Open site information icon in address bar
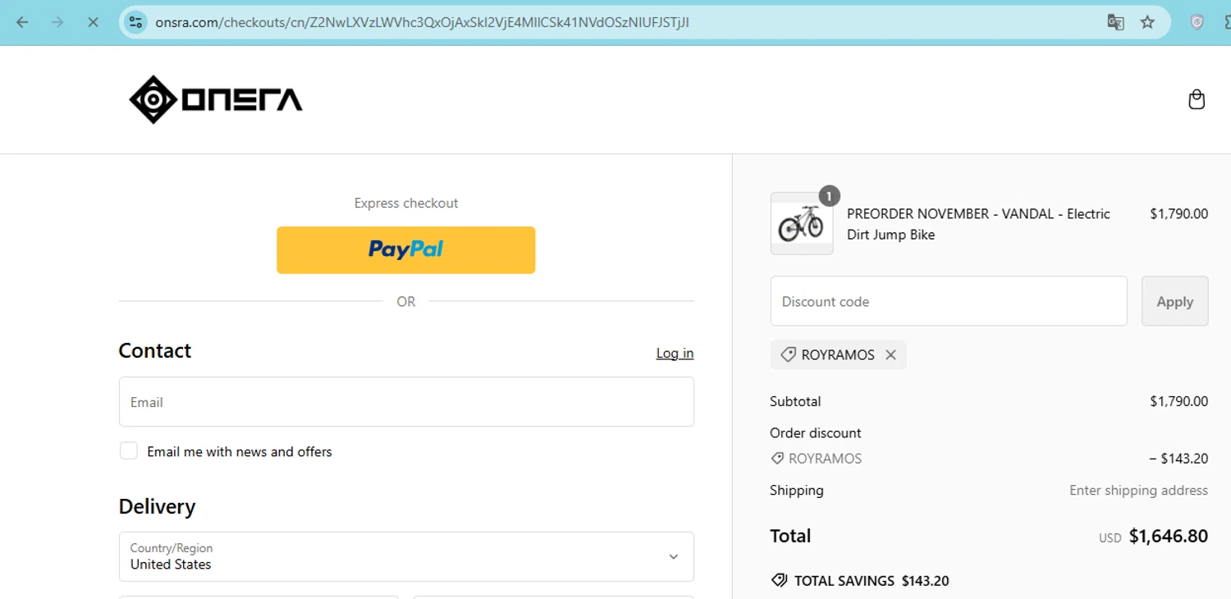The width and height of the screenshot is (1231, 599). 136,22
